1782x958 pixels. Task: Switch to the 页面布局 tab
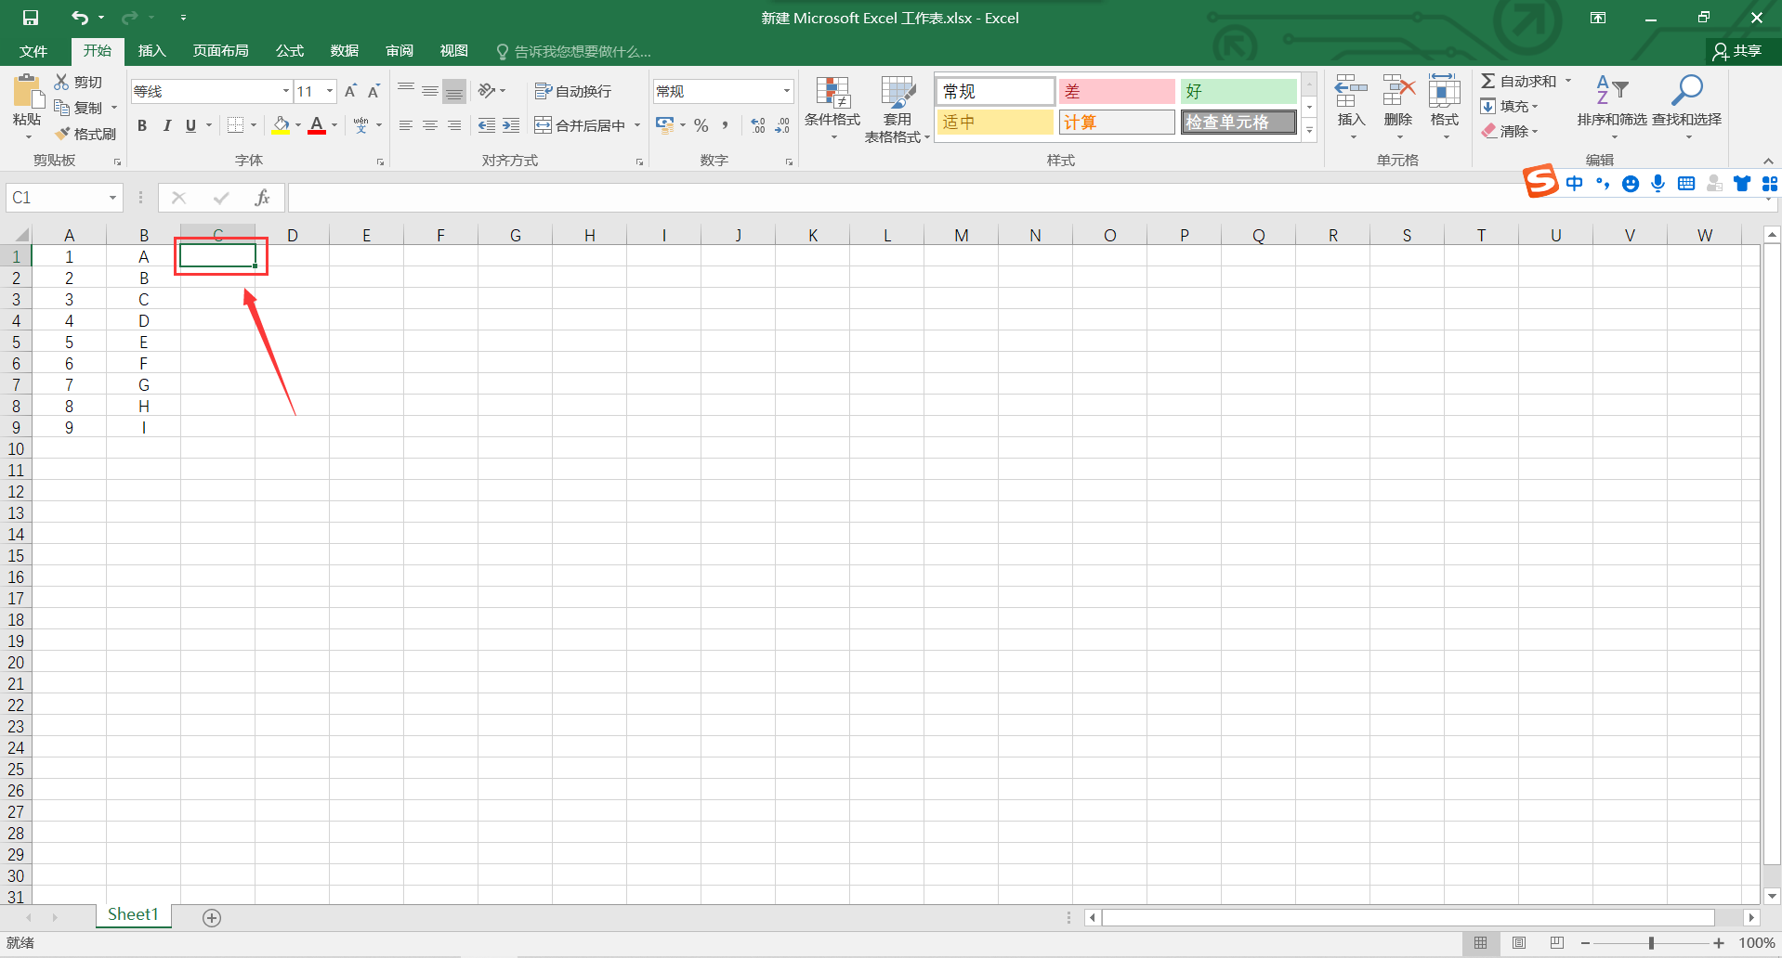point(221,51)
